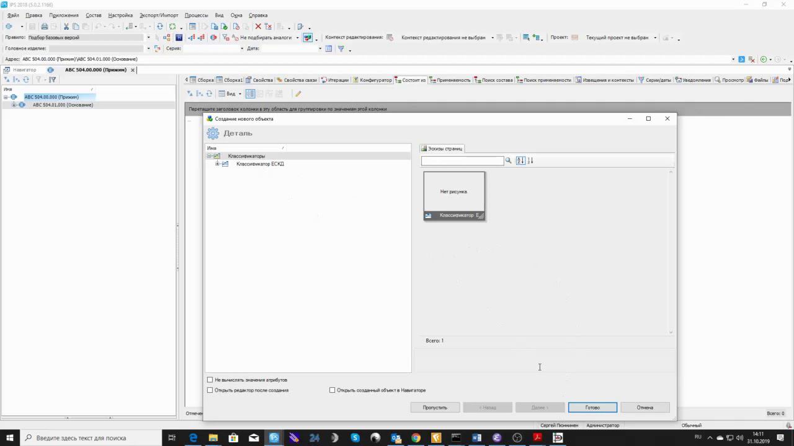The width and height of the screenshot is (794, 446).
Task: Click the Проект icon in the toolbar
Action: [x=574, y=38]
